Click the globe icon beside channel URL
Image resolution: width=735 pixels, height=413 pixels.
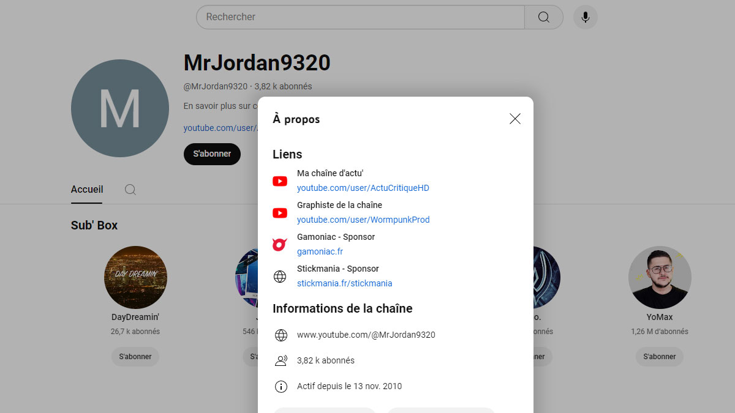pyautogui.click(x=280, y=335)
